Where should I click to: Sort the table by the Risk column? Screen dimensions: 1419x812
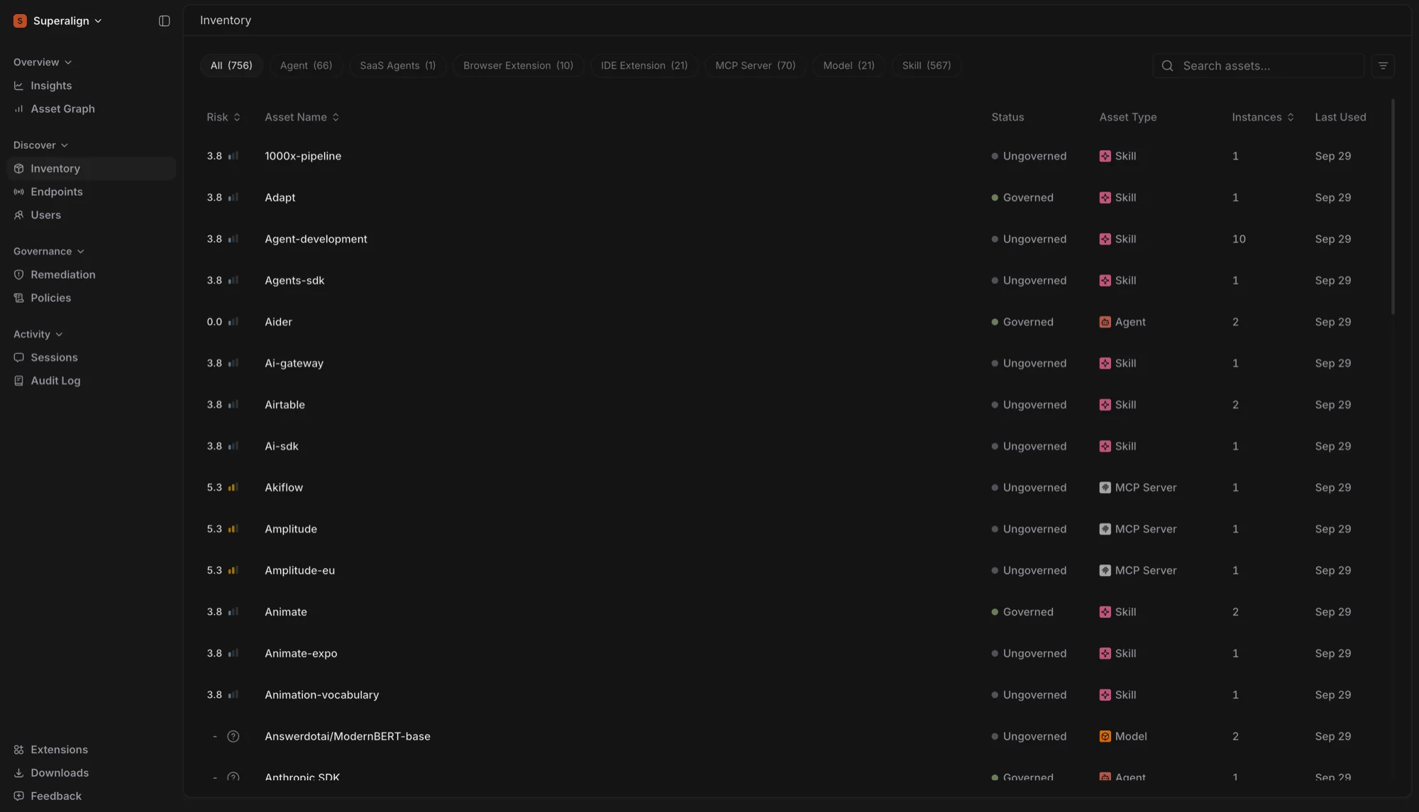pos(223,118)
